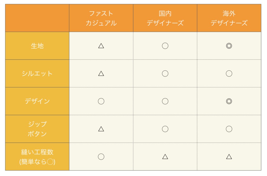Click the circle for ジップボタン under 国内デザイナーズ
The image size is (267, 176).
[165, 129]
